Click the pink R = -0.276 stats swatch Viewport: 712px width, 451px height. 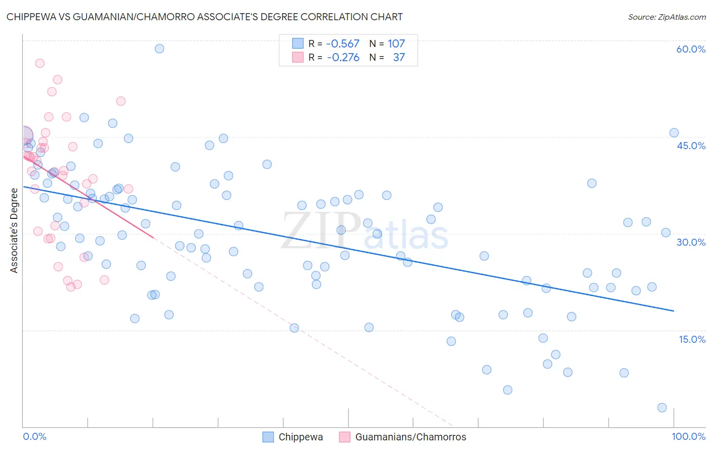tap(298, 57)
